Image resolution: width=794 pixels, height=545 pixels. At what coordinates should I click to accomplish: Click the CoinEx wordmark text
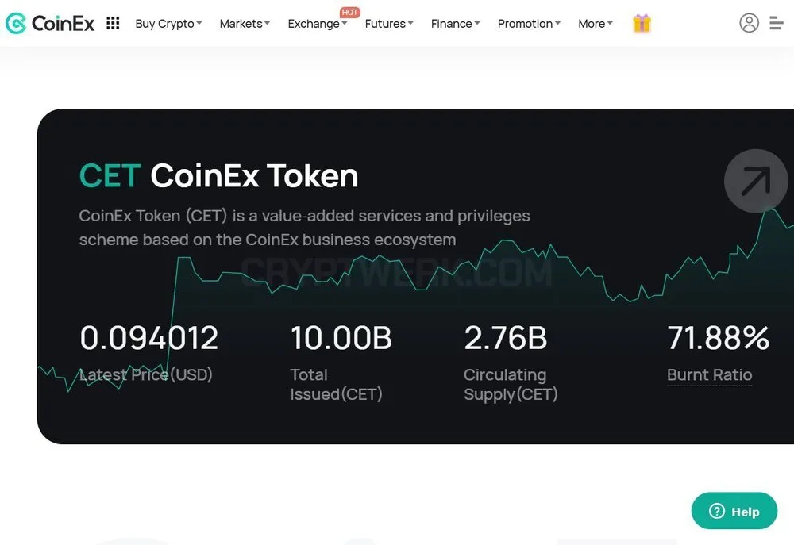tap(63, 23)
